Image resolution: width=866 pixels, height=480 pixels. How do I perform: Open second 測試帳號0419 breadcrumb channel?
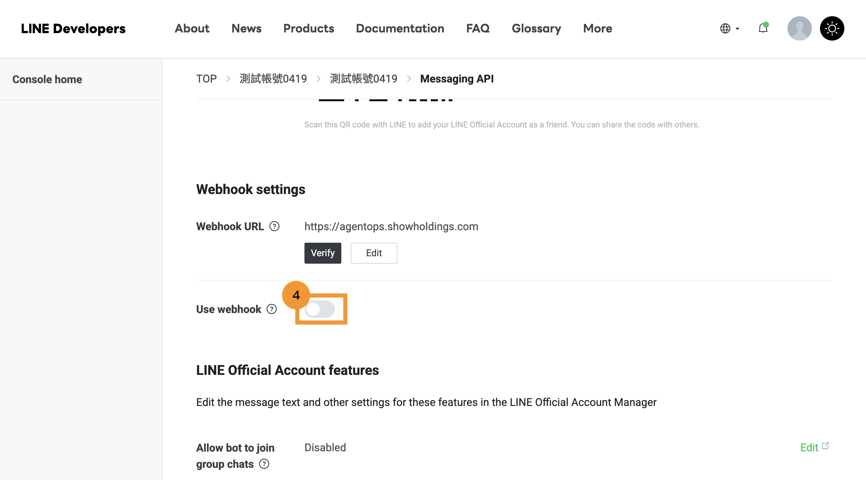click(x=364, y=79)
